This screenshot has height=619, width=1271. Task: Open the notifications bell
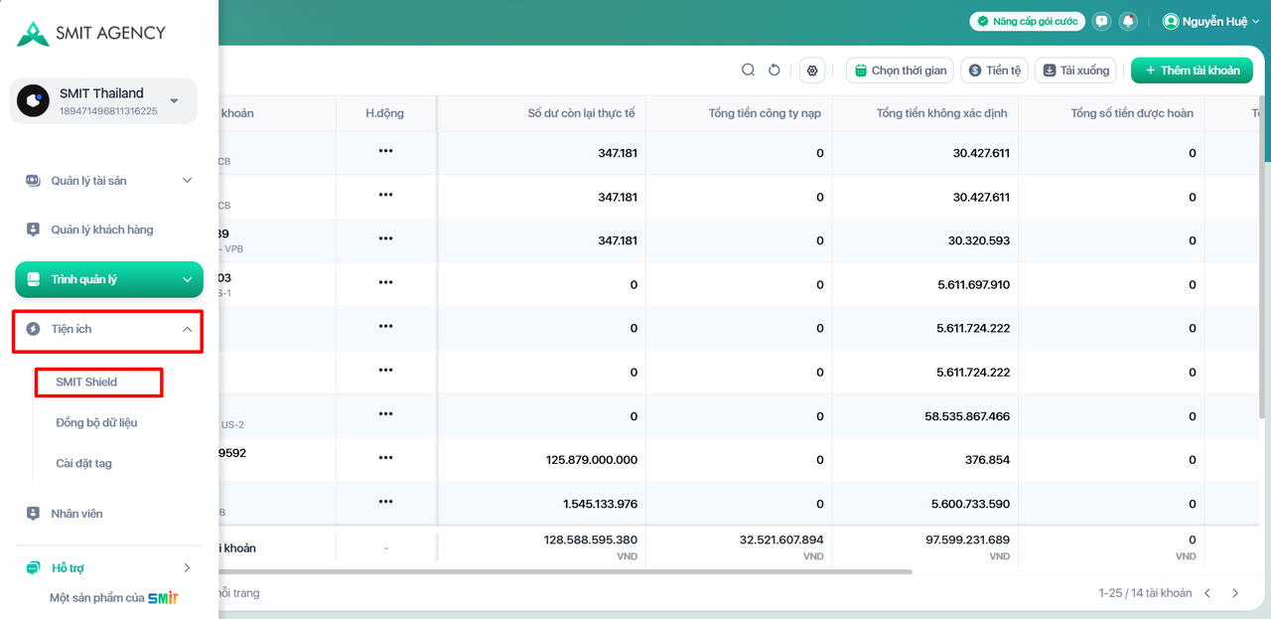(1128, 21)
